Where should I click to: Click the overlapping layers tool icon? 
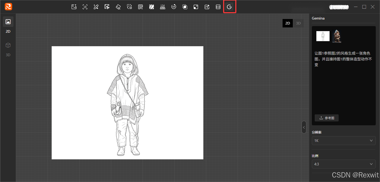[x=185, y=7]
